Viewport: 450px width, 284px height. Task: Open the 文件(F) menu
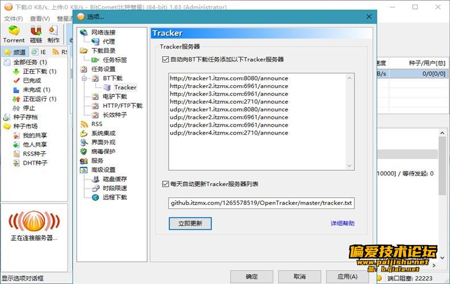tap(14, 19)
